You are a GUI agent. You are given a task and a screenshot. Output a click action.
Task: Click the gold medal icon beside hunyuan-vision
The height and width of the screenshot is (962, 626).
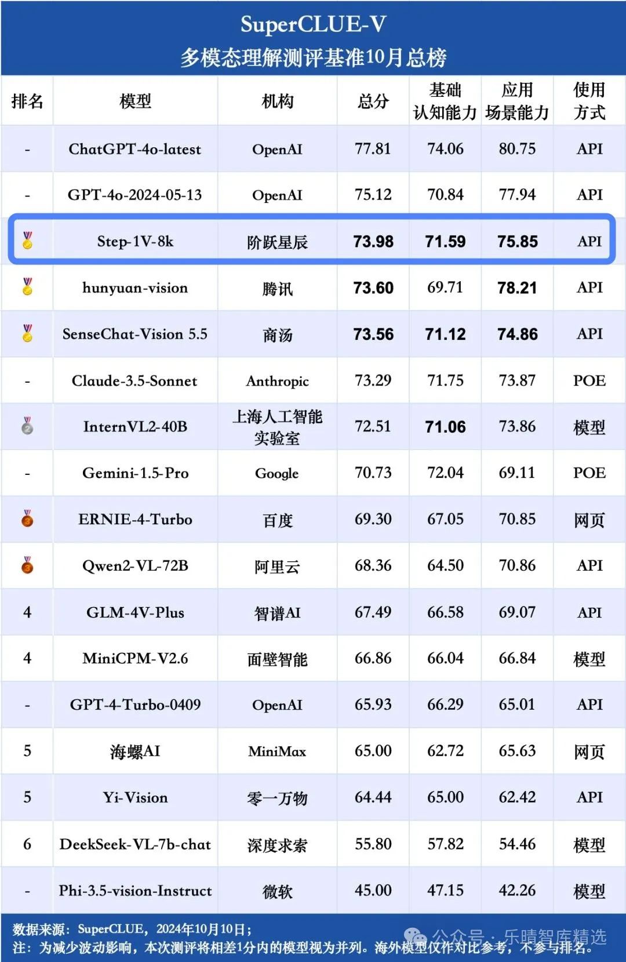(27, 286)
